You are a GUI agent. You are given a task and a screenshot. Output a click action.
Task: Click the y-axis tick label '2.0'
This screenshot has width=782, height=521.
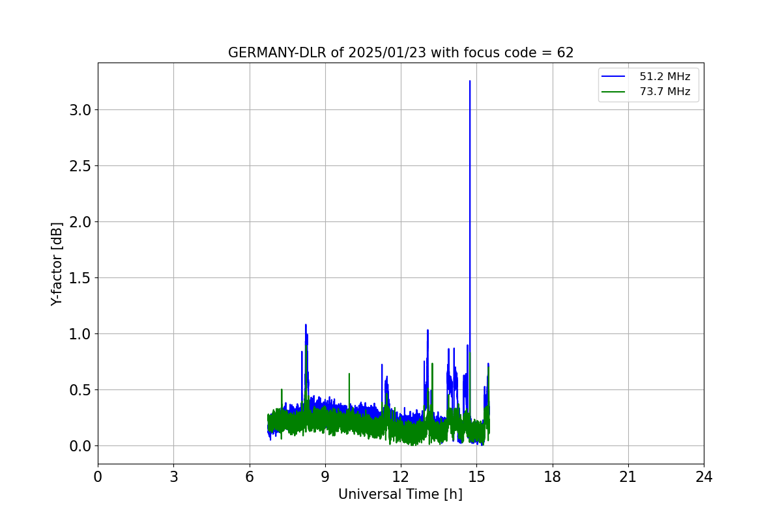click(x=80, y=222)
